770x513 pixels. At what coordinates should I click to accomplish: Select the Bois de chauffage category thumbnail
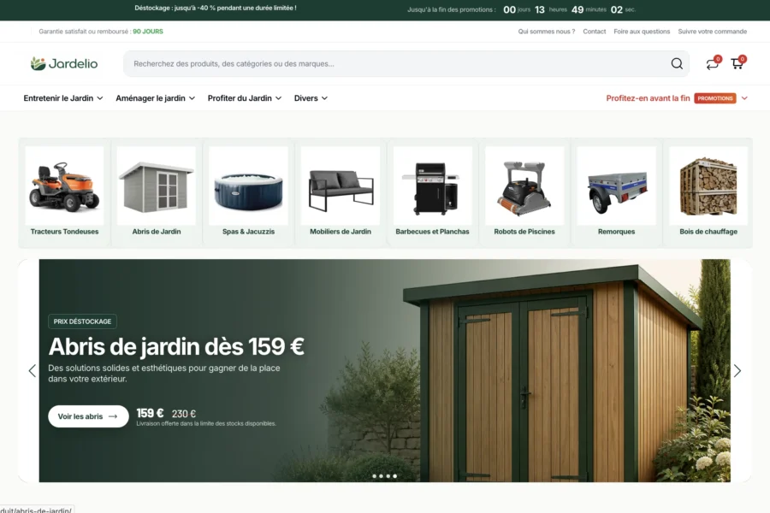(x=708, y=186)
